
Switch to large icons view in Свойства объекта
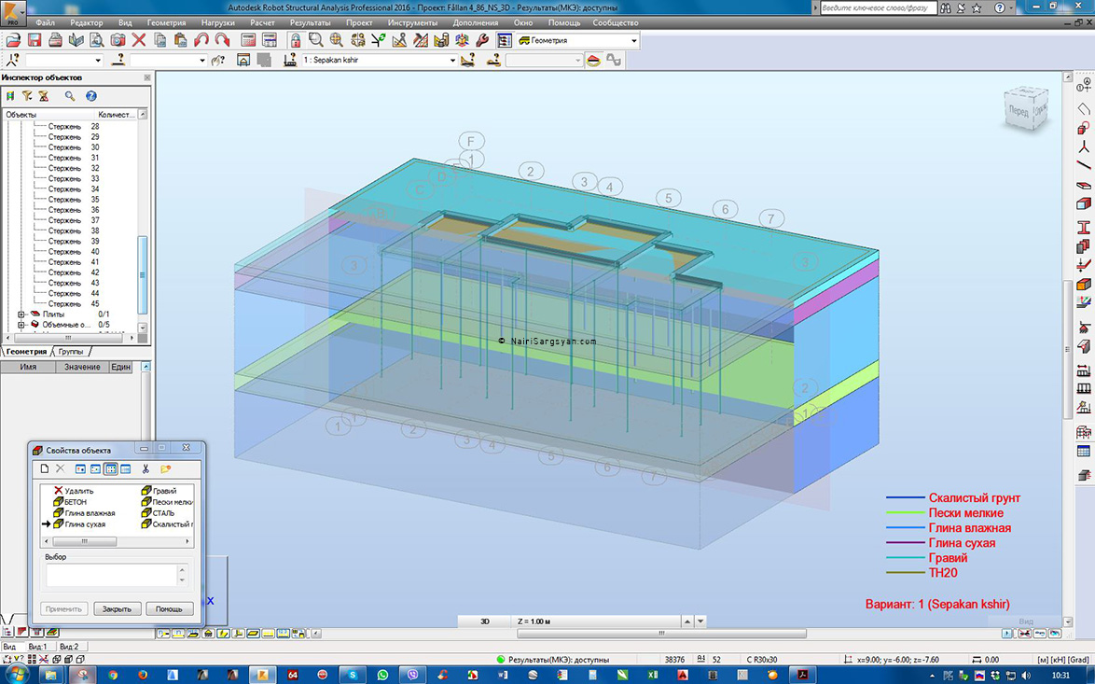80,468
